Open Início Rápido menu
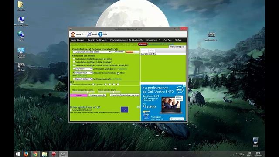Screen dimensions: 279x157 click(x=77, y=40)
